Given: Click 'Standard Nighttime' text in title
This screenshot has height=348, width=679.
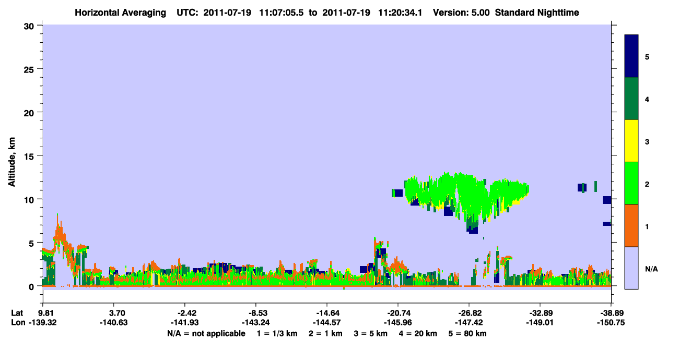Looking at the screenshot, I should tap(537, 13).
